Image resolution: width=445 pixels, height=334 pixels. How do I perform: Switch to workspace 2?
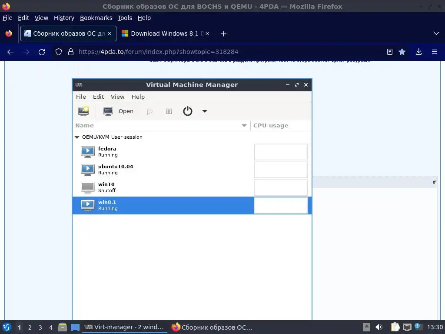point(30,327)
